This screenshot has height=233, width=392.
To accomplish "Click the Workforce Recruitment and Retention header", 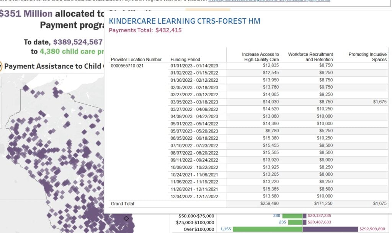I will 310,57.
